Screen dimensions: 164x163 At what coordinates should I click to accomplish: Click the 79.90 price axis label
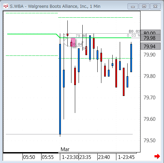(x=149, y=55)
